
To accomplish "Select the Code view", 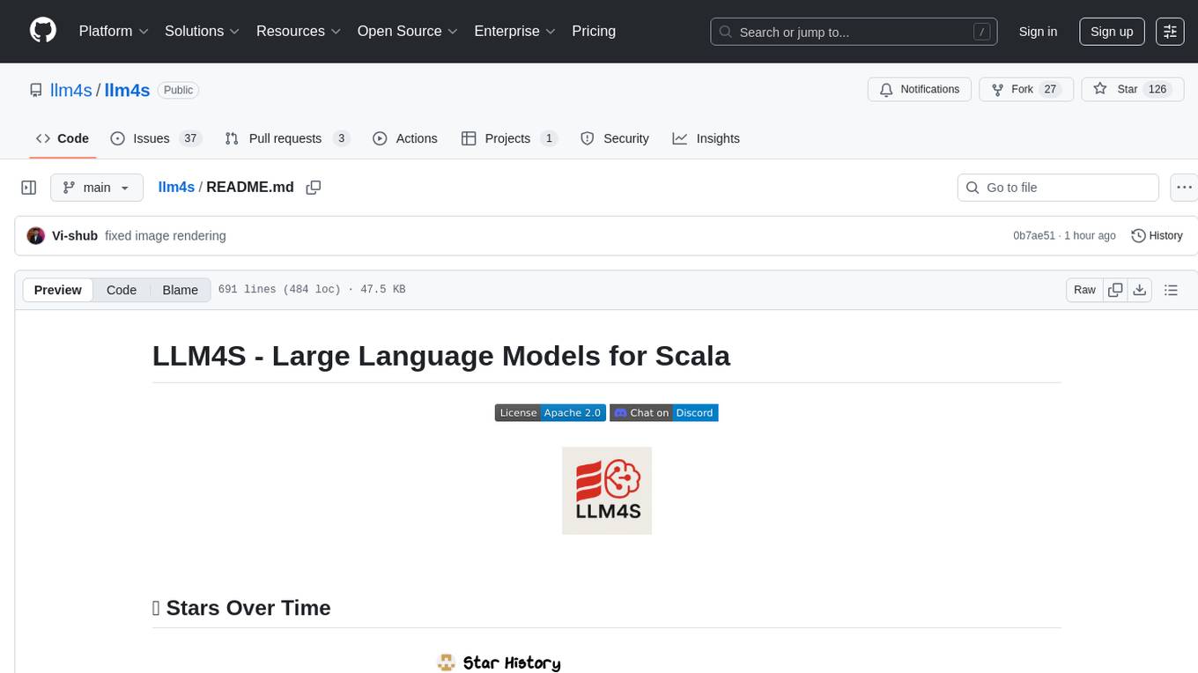I will tap(122, 290).
